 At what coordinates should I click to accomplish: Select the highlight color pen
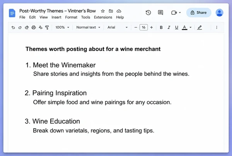pos(200,27)
